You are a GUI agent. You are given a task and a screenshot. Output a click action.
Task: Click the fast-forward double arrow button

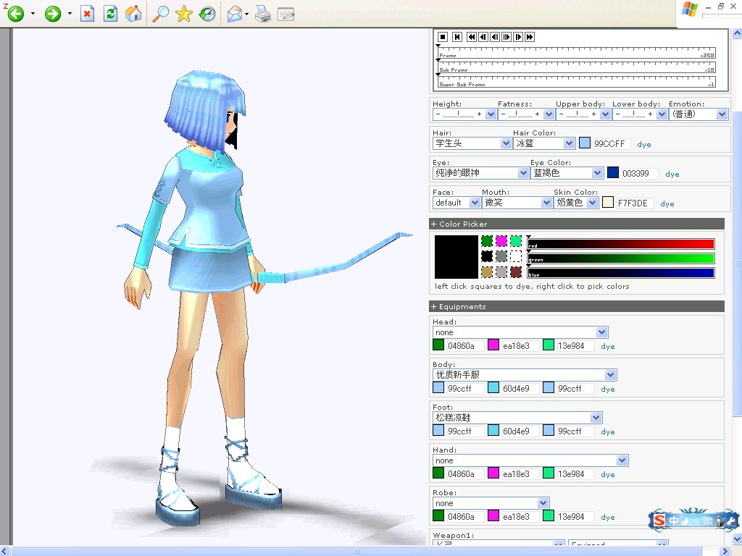click(530, 37)
